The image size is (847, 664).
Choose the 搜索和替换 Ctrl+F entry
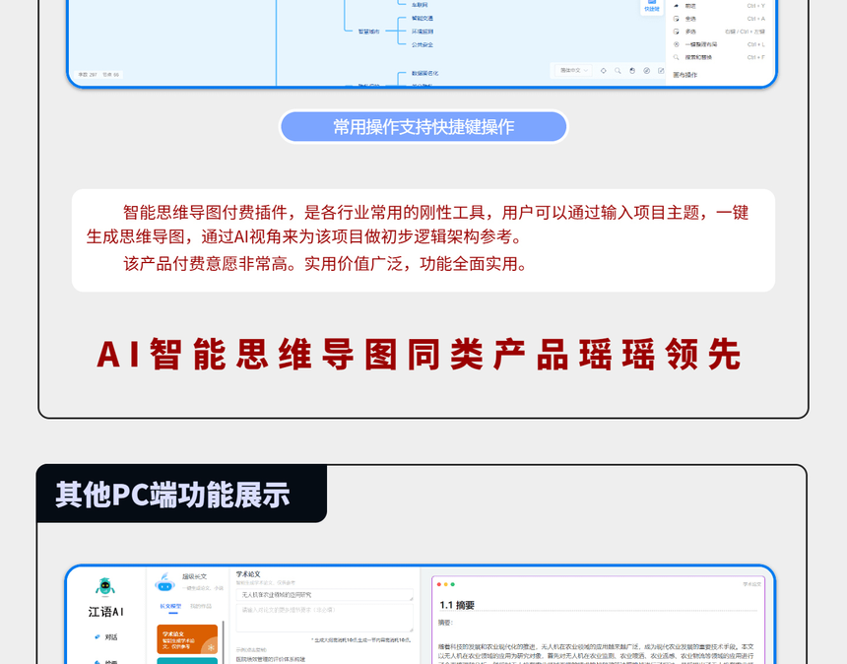[x=719, y=57]
